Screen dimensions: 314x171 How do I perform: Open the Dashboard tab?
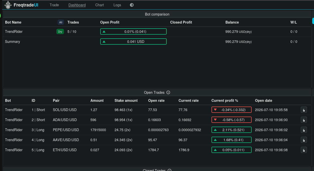click(77, 5)
